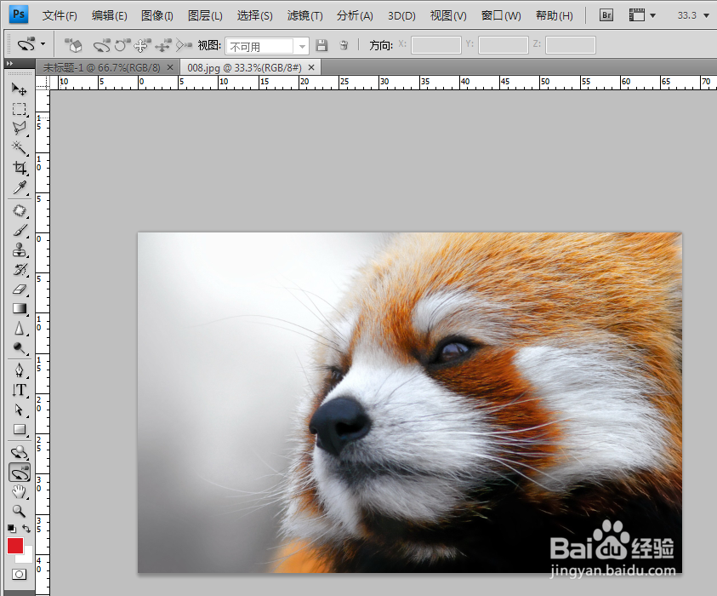Image resolution: width=717 pixels, height=596 pixels.
Task: Select the Crop tool
Action: 20,168
